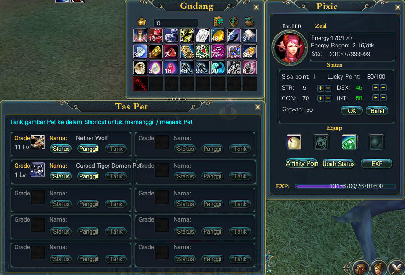
Task: Confirm stat changes with OK button
Action: [x=352, y=111]
